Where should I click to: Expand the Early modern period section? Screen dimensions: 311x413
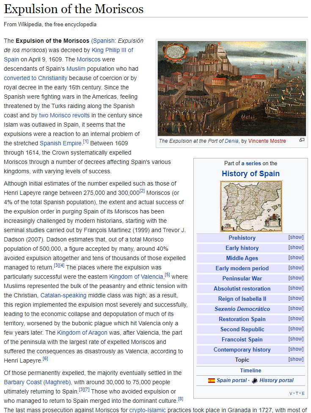pos(296,268)
